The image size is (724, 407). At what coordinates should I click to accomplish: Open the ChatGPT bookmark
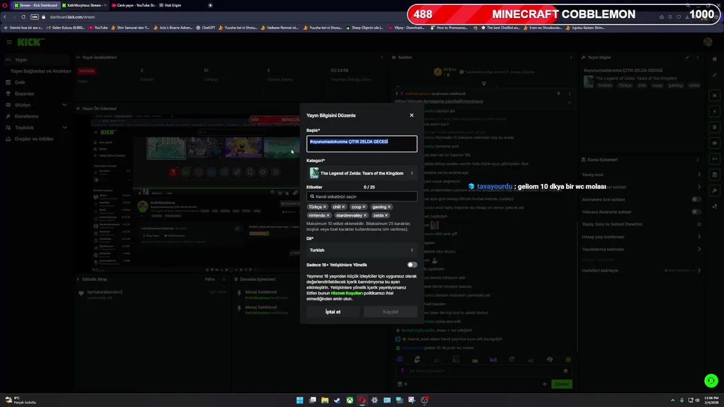pos(205,28)
